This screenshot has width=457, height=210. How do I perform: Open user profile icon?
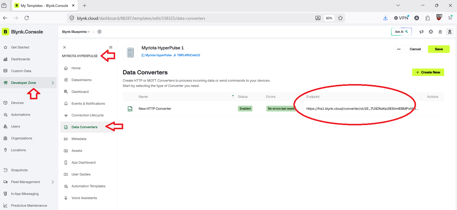[449, 32]
